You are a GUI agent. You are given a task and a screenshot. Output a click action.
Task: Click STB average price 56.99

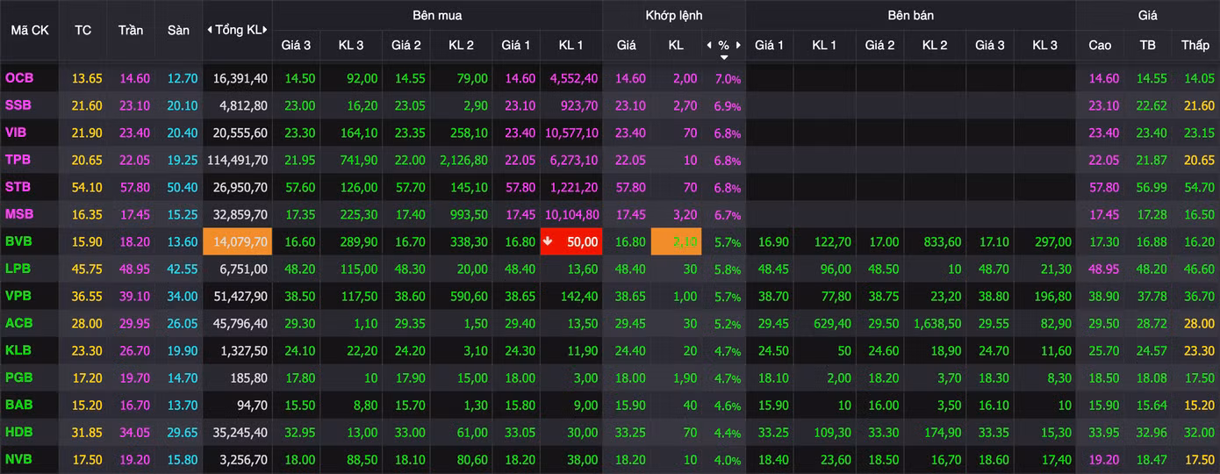pyautogui.click(x=1152, y=187)
